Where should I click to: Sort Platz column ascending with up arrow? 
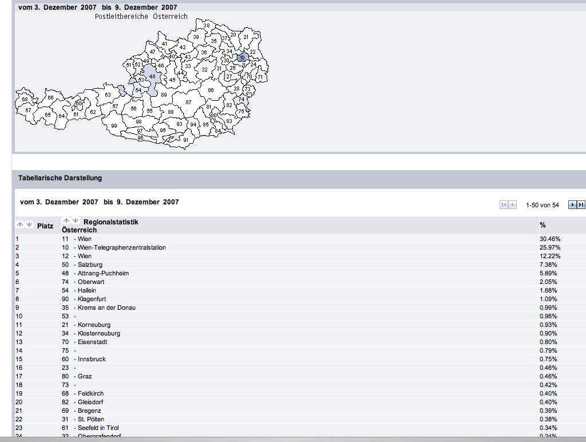click(20, 224)
